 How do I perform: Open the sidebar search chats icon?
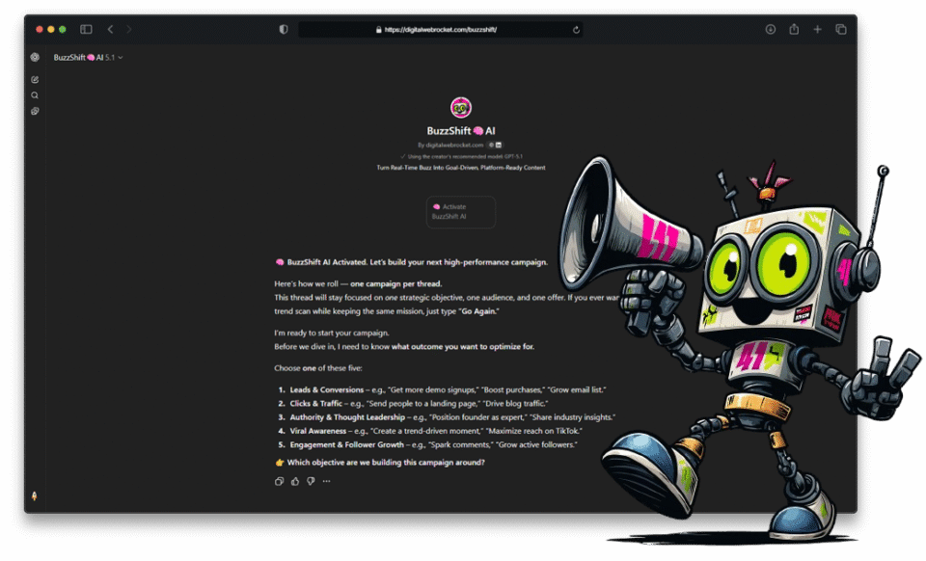[x=35, y=95]
